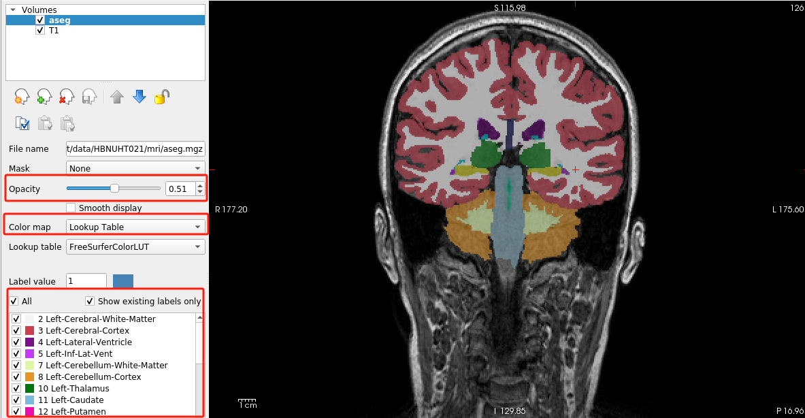This screenshot has width=805, height=418.
Task: Click the Close Volume icon with red X
Action: click(x=67, y=97)
